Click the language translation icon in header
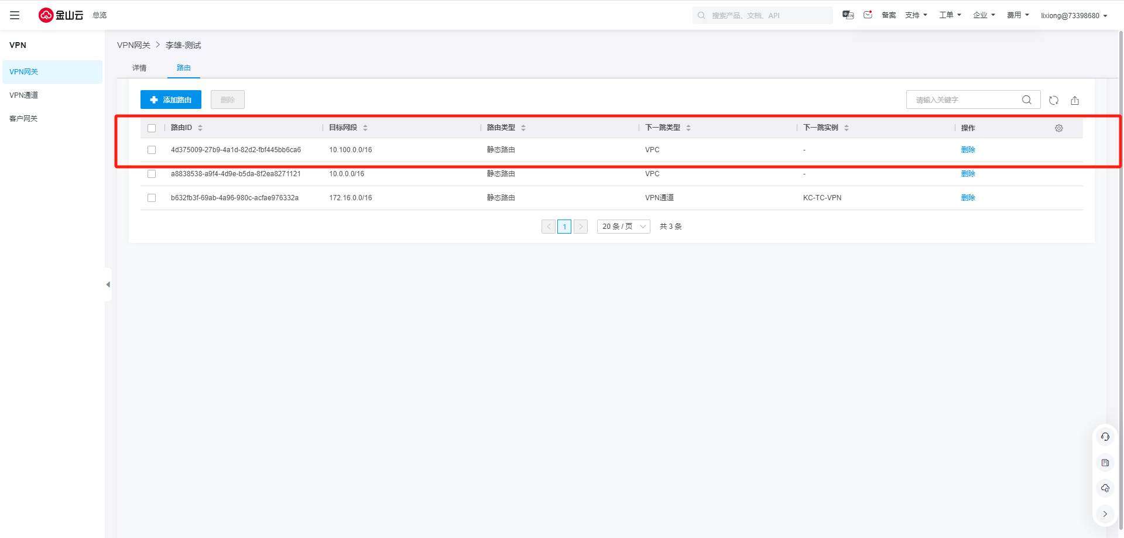The height and width of the screenshot is (538, 1124). 848,15
